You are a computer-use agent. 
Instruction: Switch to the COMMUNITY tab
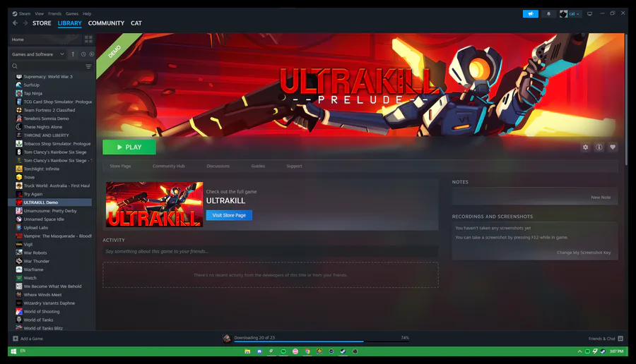tap(106, 23)
